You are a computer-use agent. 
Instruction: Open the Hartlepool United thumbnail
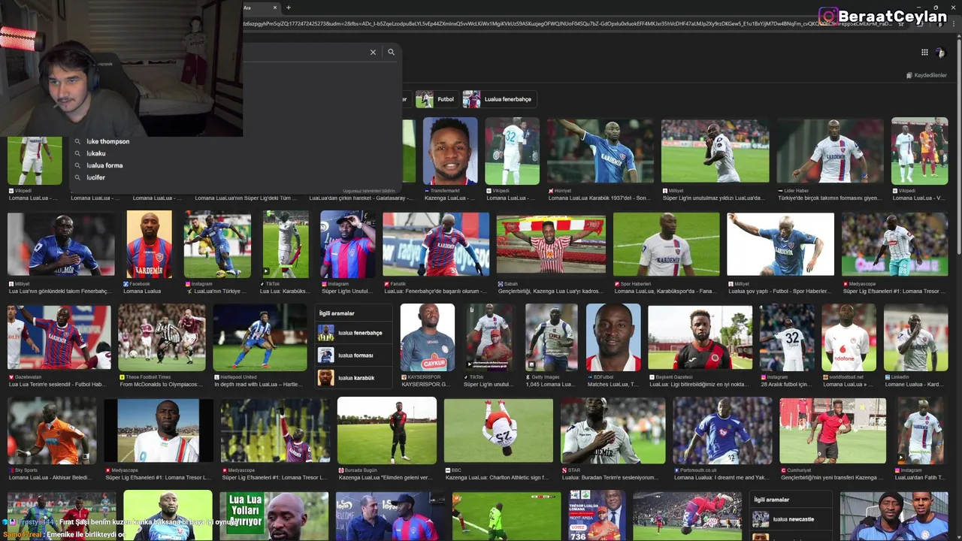(x=260, y=337)
